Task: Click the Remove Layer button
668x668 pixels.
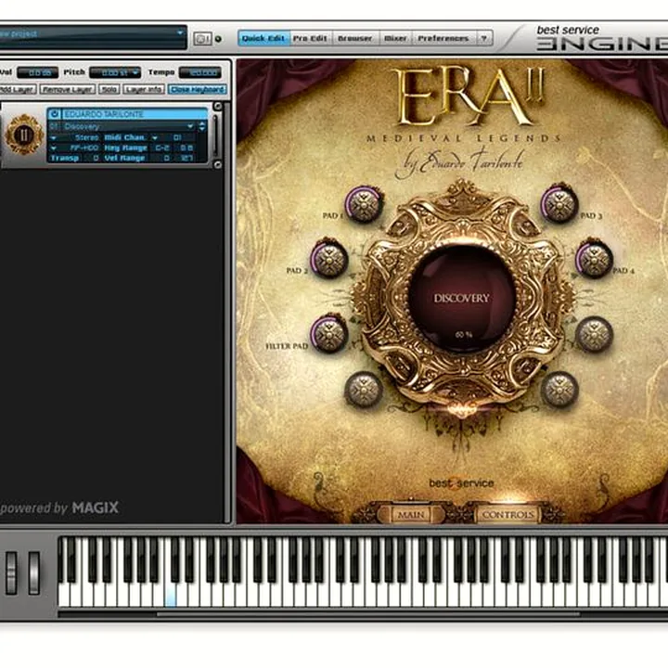Action: (68, 89)
